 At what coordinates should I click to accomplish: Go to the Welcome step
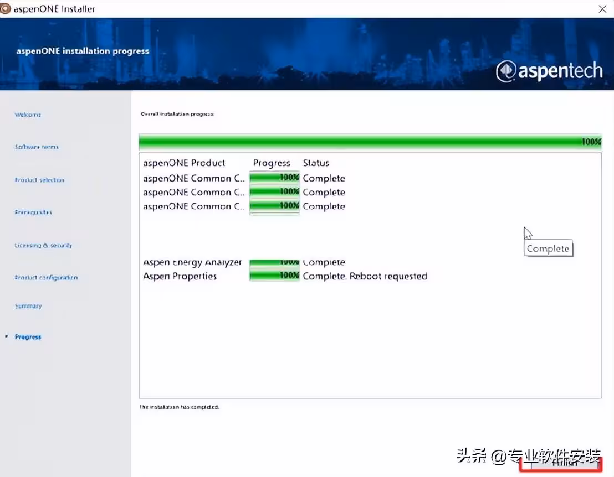[28, 115]
